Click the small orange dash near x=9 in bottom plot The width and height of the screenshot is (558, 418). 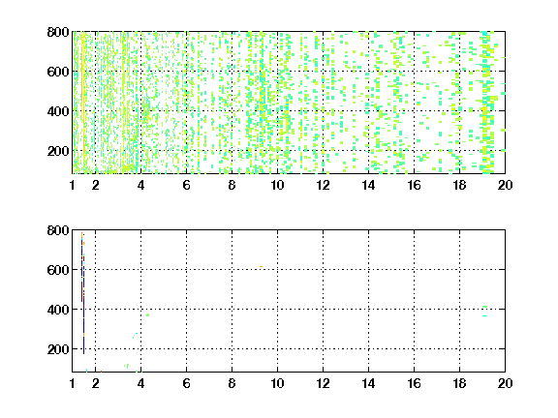pos(261,267)
